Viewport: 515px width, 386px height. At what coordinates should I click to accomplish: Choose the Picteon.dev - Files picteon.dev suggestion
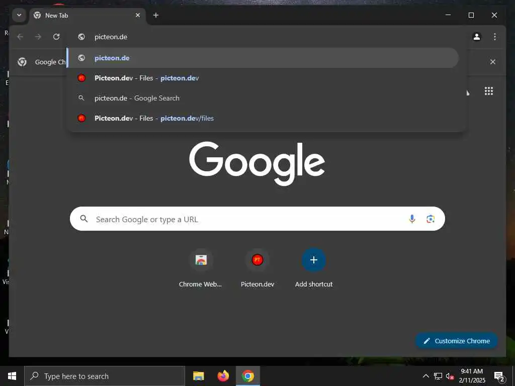[x=263, y=78]
